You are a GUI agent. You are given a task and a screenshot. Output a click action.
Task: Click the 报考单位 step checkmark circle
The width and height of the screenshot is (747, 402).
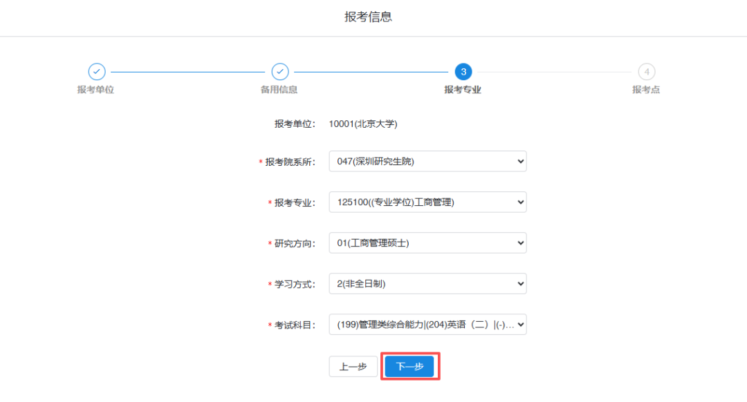(x=97, y=72)
